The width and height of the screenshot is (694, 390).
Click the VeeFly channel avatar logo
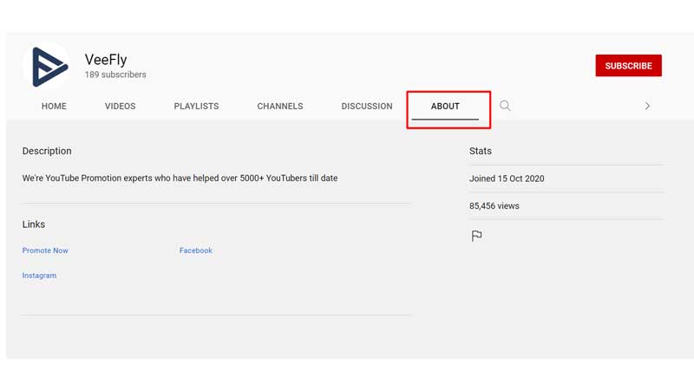(47, 67)
